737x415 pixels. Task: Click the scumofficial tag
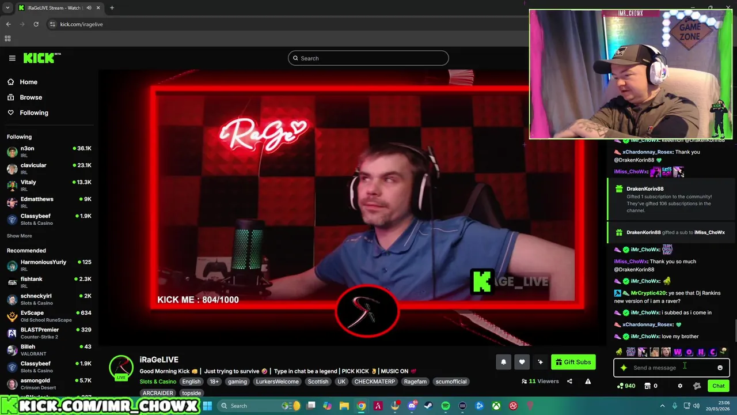coord(451,382)
